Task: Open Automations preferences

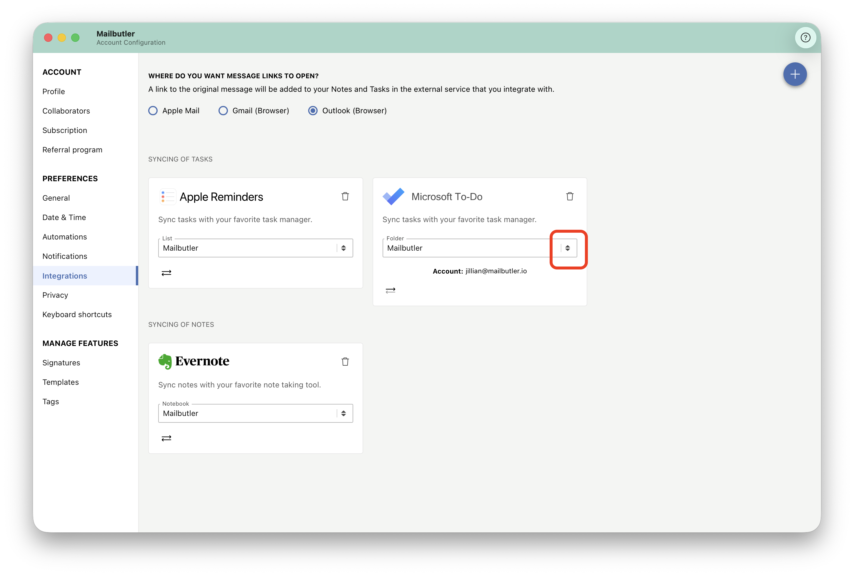Action: pos(65,237)
